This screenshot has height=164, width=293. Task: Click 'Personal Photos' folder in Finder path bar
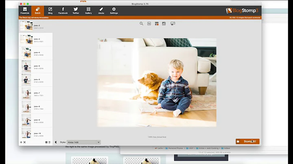click(174, 148)
